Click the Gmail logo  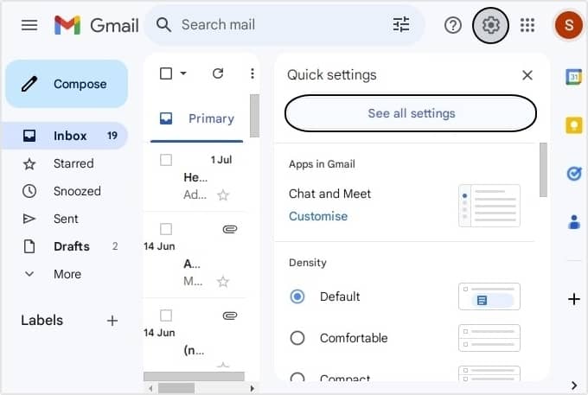tap(96, 25)
